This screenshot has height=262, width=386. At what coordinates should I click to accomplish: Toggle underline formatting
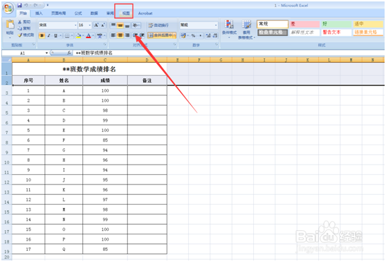[55, 36]
